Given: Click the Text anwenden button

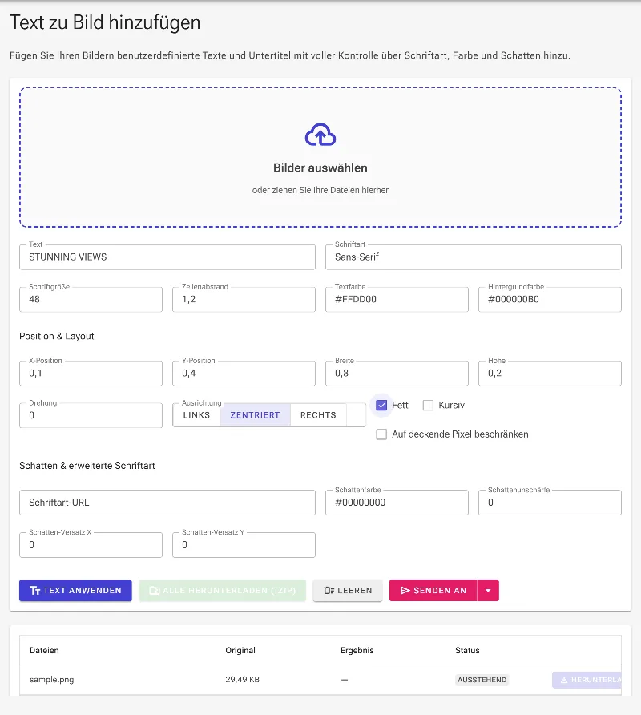Looking at the screenshot, I should pos(75,590).
